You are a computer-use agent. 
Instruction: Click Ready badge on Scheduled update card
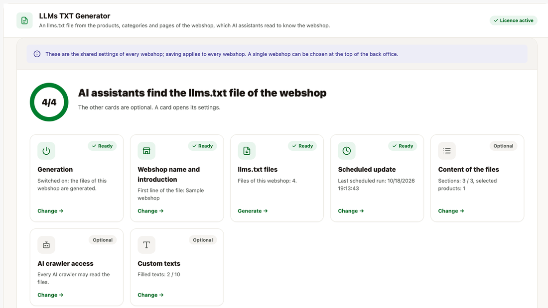[x=403, y=146]
